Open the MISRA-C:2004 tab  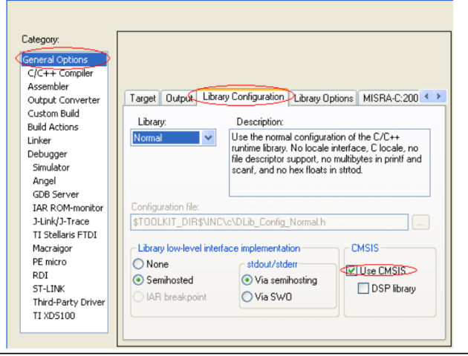point(390,98)
